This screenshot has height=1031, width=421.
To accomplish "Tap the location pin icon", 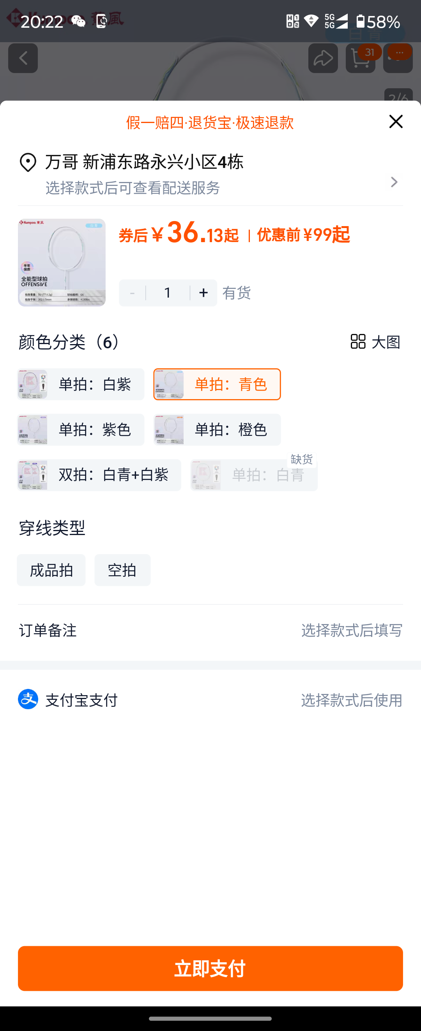I will tap(28, 162).
